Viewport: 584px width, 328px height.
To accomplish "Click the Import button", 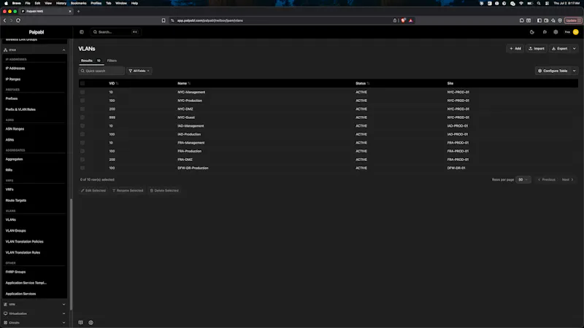I will point(537,48).
